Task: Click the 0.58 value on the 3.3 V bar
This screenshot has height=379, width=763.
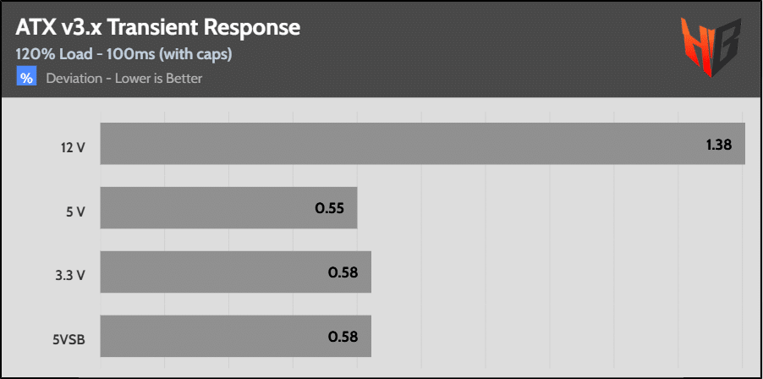Action: 343,272
